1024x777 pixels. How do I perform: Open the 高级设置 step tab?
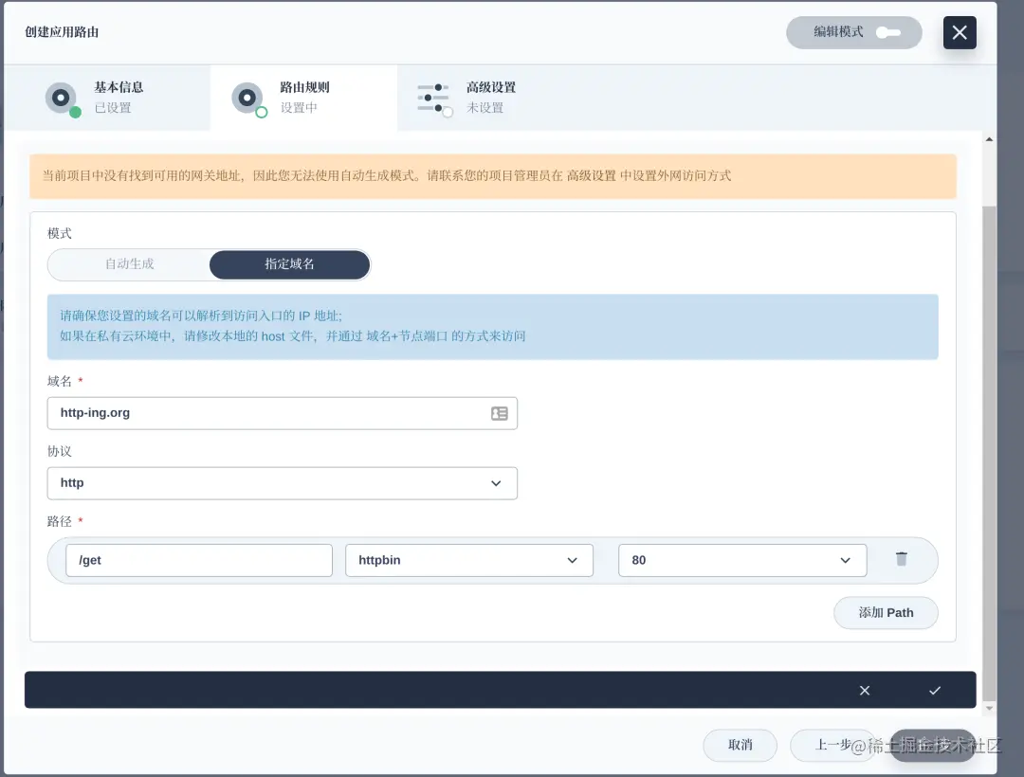pos(490,98)
